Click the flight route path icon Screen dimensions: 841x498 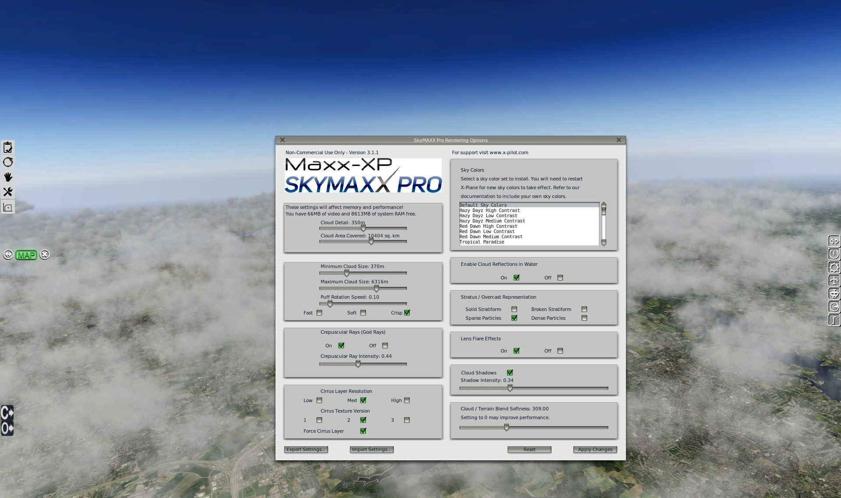point(834,320)
